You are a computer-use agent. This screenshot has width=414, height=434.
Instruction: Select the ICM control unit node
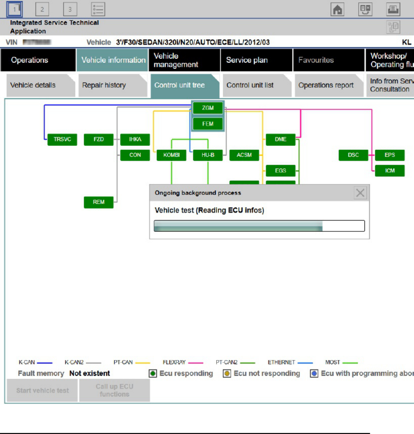tap(390, 171)
